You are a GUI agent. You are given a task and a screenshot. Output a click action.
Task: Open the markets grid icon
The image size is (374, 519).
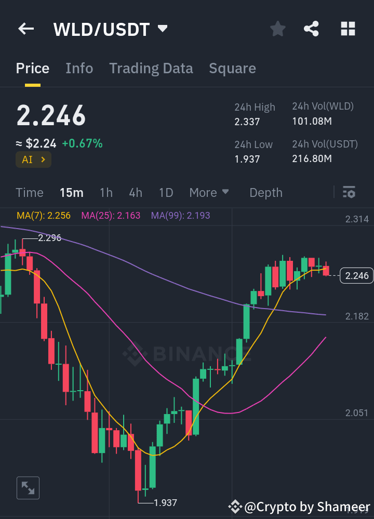pos(348,29)
